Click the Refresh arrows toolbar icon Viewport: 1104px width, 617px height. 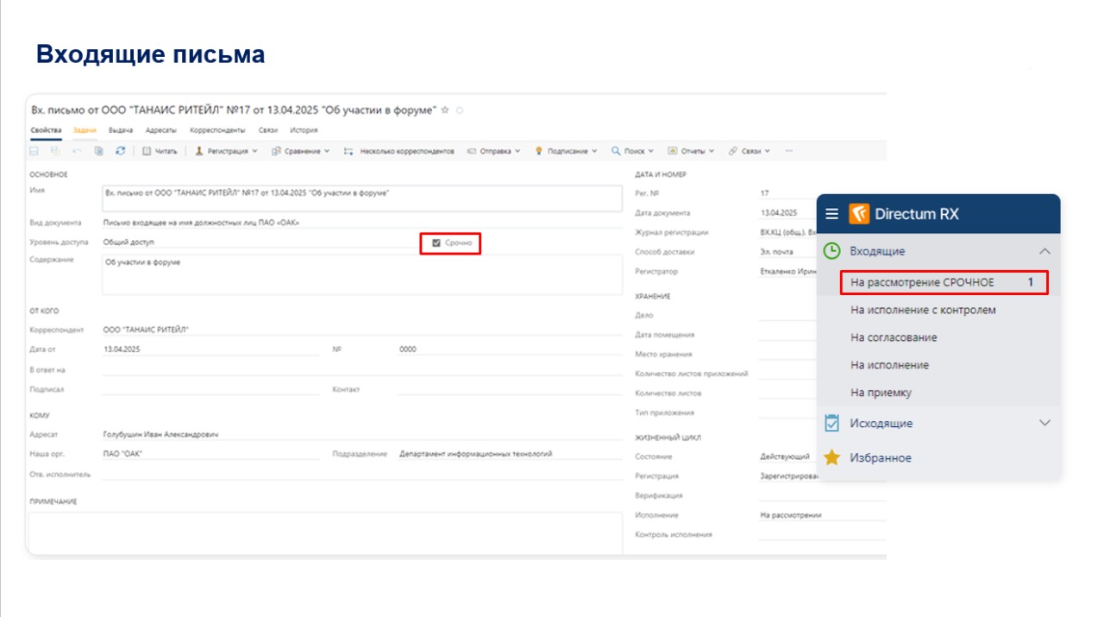(x=120, y=151)
